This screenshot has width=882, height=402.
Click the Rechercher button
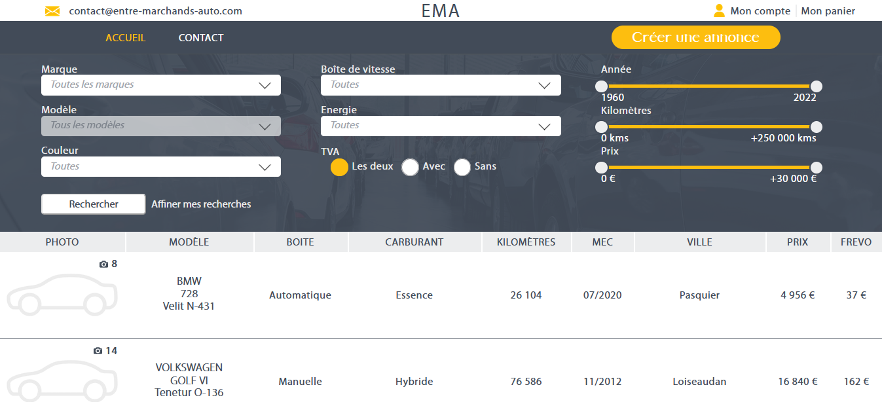[x=94, y=204]
